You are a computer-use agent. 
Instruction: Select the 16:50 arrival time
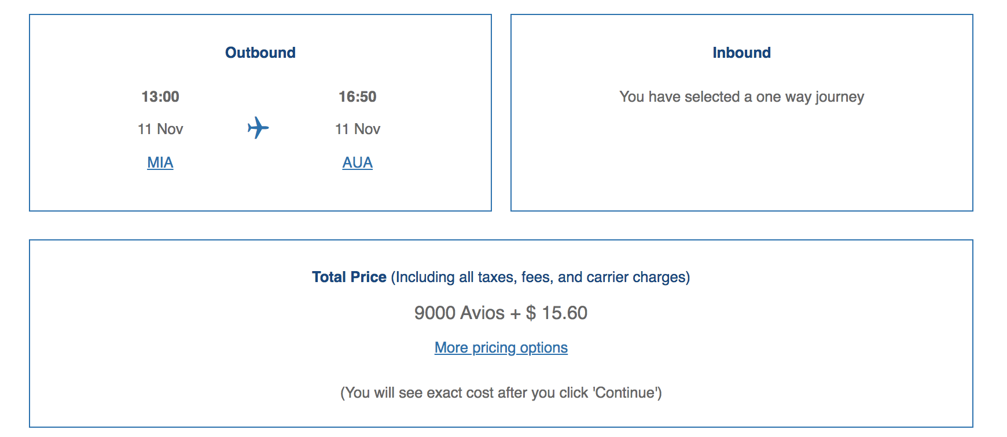(357, 97)
